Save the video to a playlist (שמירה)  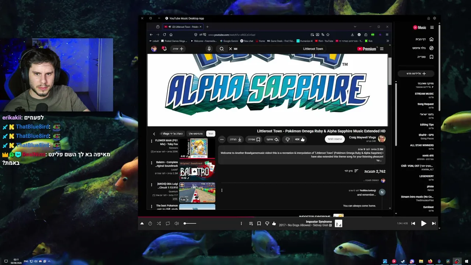click(x=254, y=139)
